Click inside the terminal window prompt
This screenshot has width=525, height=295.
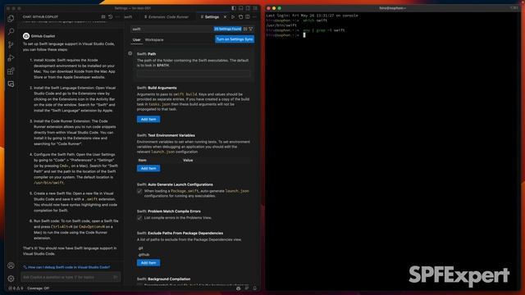(x=304, y=35)
